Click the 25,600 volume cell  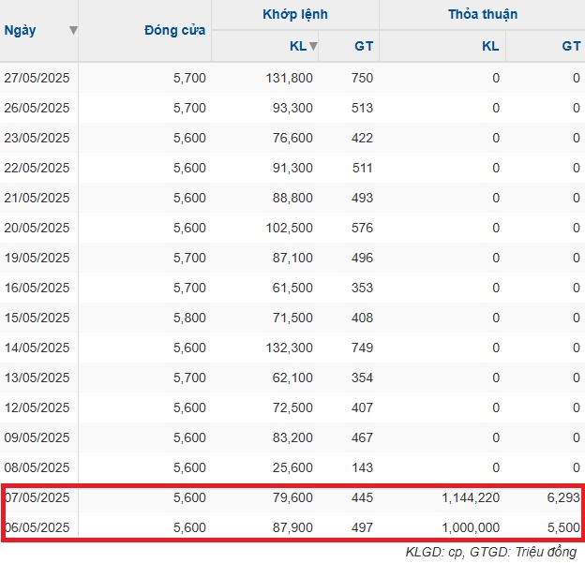pos(292,467)
